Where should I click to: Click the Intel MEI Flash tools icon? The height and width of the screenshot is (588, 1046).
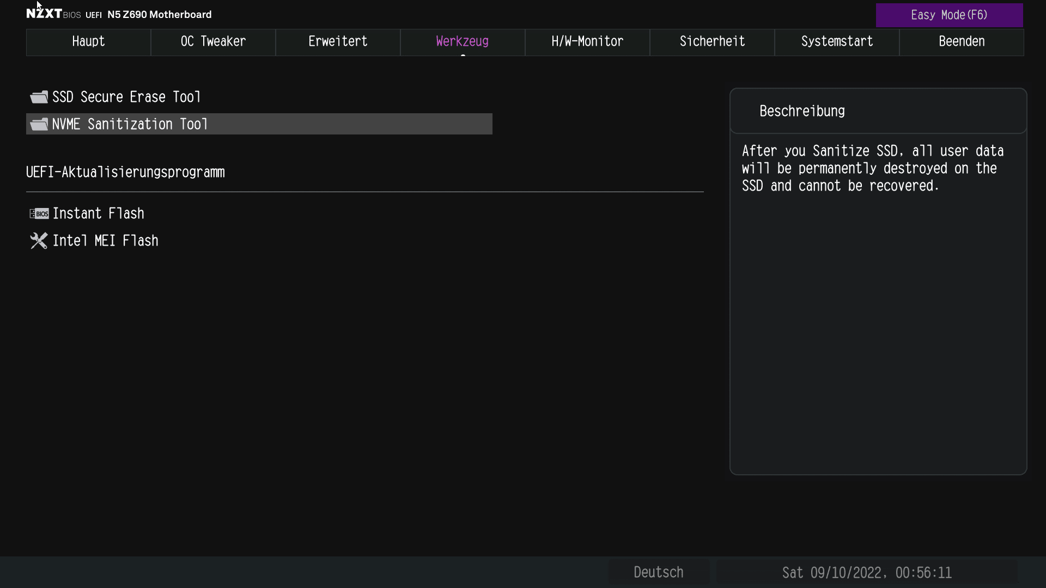[39, 241]
